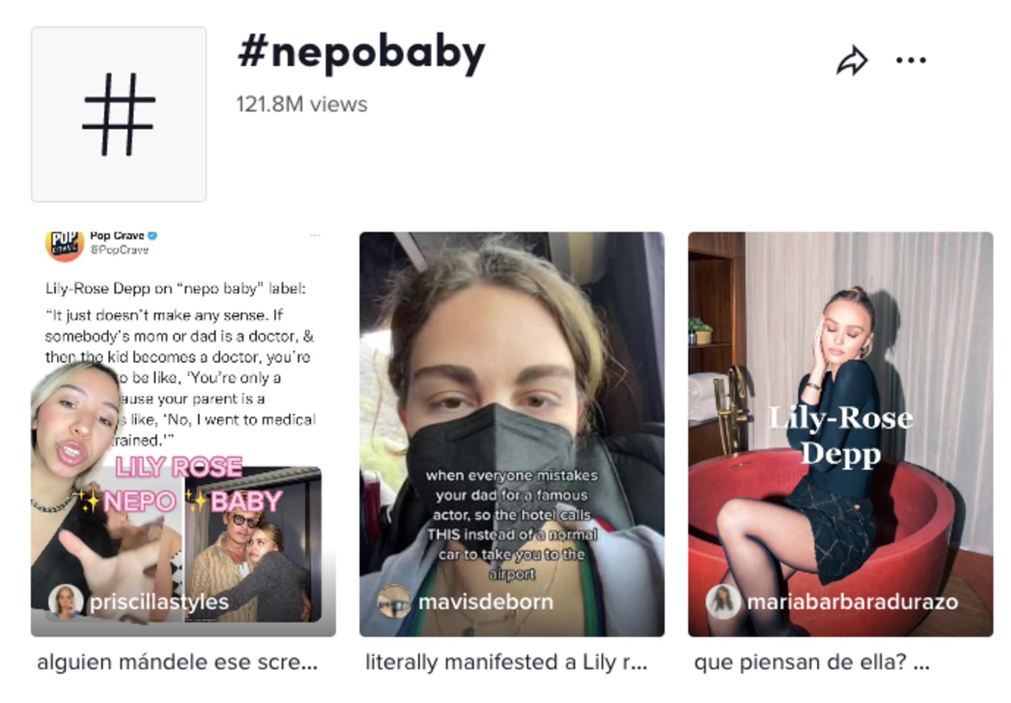Open the priscillastyles username link
Screen dimensions: 1011x703
click(159, 602)
